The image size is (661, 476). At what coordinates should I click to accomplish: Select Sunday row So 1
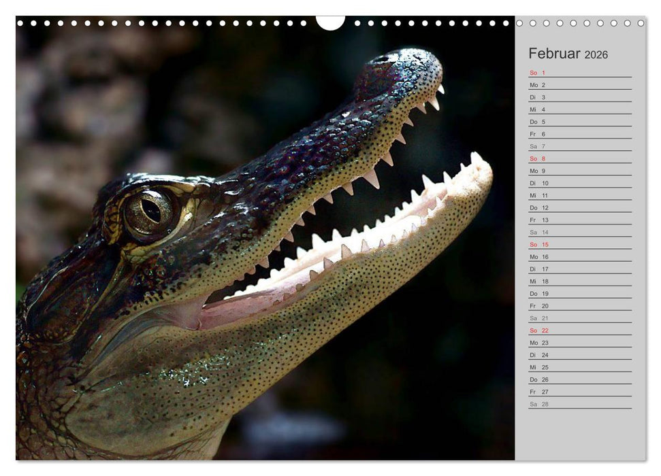579,73
